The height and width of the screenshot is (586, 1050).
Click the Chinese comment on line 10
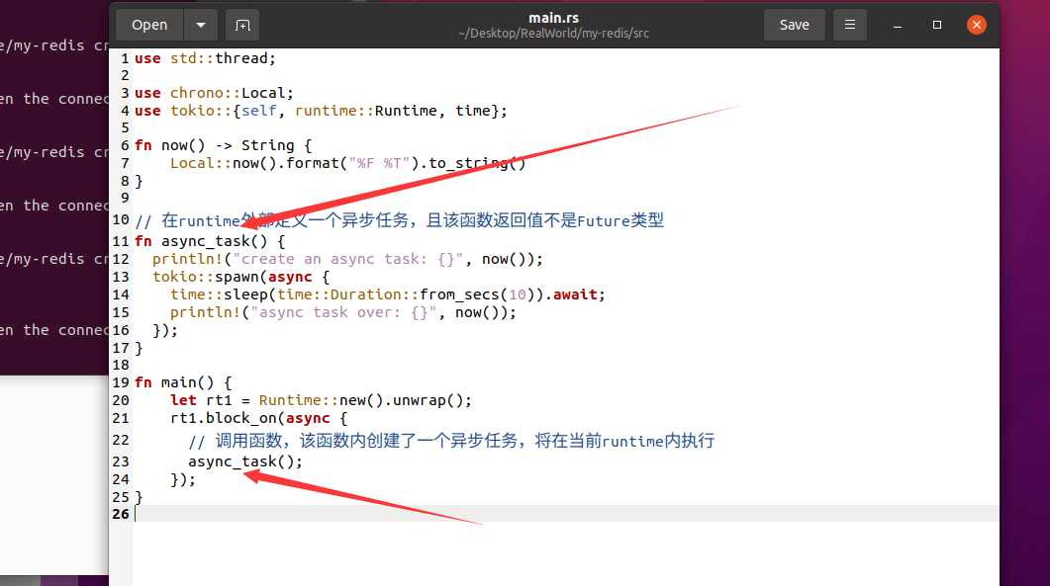click(x=399, y=220)
